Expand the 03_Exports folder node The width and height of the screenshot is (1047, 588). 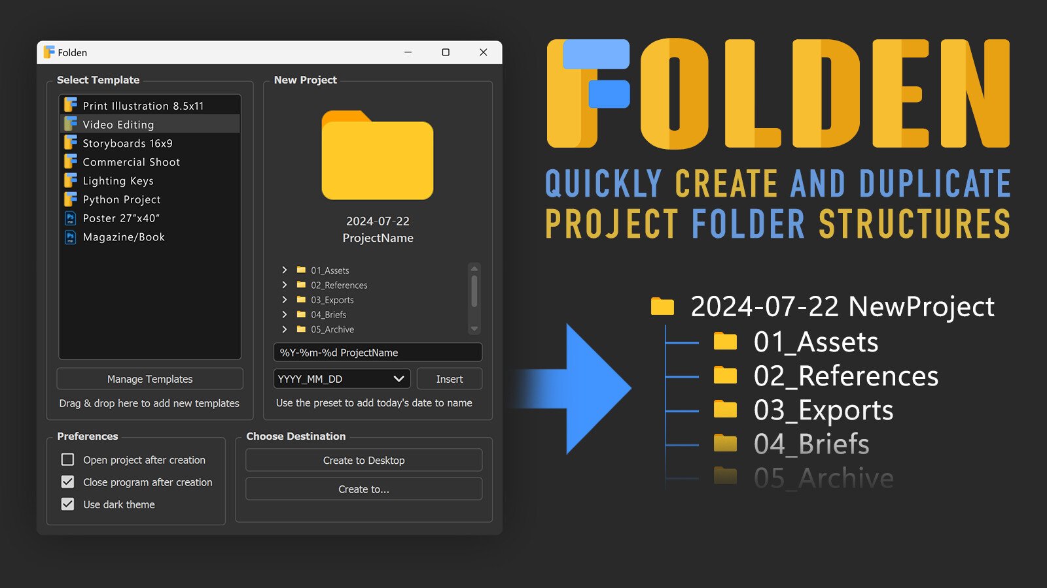[284, 300]
